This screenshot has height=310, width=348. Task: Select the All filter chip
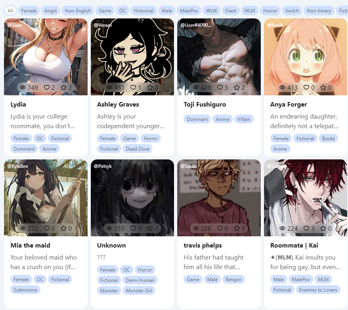(x=10, y=11)
